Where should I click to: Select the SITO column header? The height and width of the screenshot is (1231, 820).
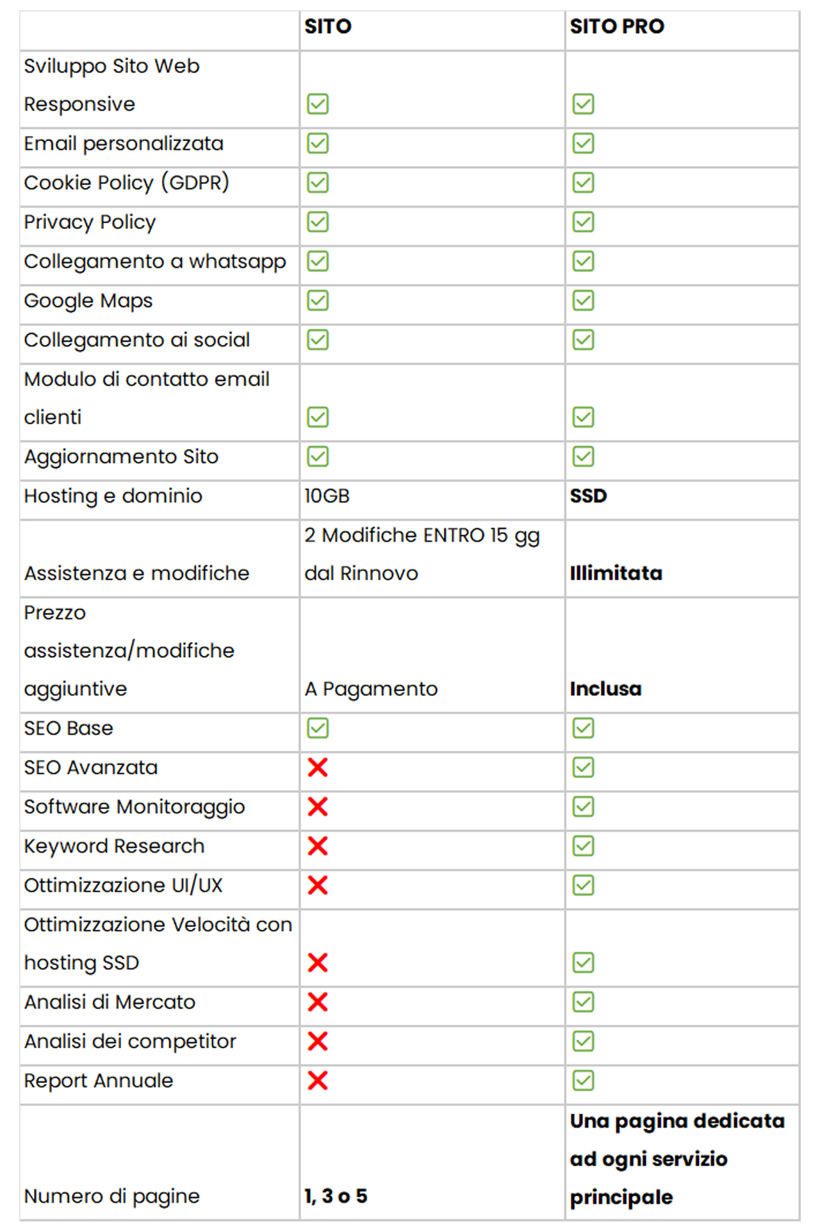[328, 26]
